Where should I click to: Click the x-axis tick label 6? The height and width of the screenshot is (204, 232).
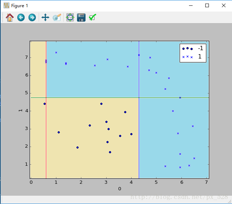(x=181, y=182)
